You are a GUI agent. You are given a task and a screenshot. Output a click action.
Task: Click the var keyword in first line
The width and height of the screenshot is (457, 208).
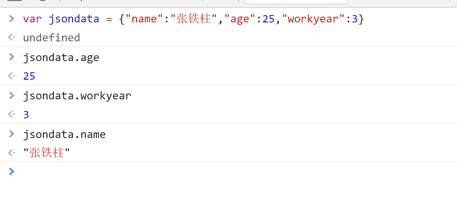(x=33, y=19)
